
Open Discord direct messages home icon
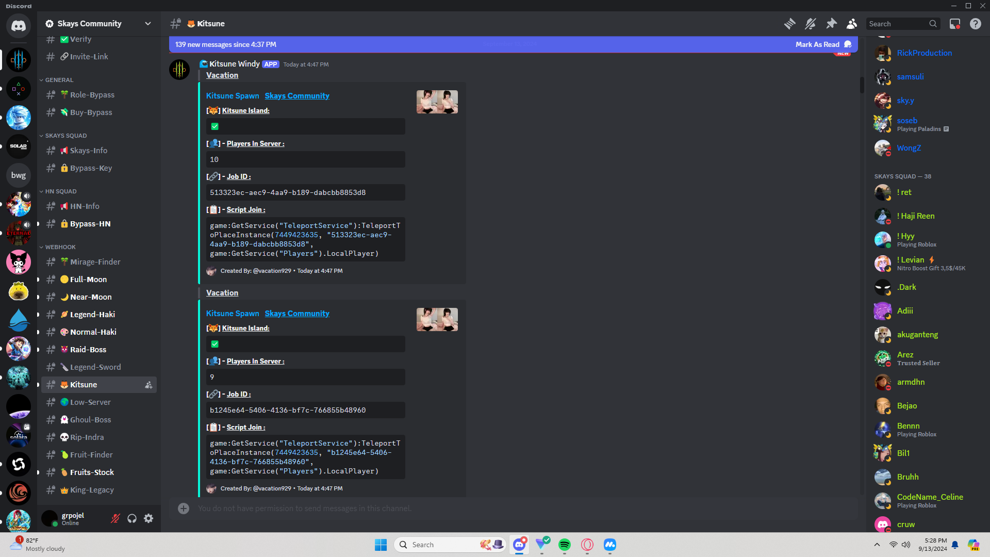point(19,26)
